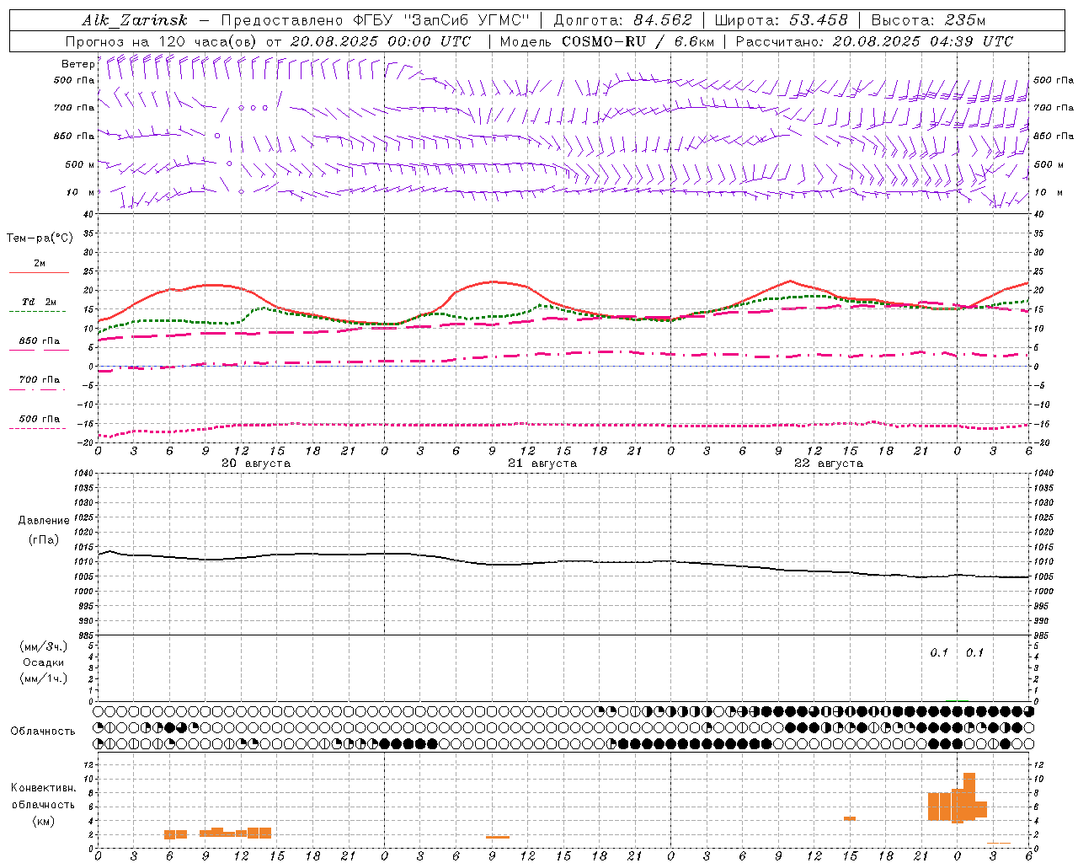Select the 'Широта: 53.458' latitude text
Screen dimensions: 1078x863
[x=781, y=20]
